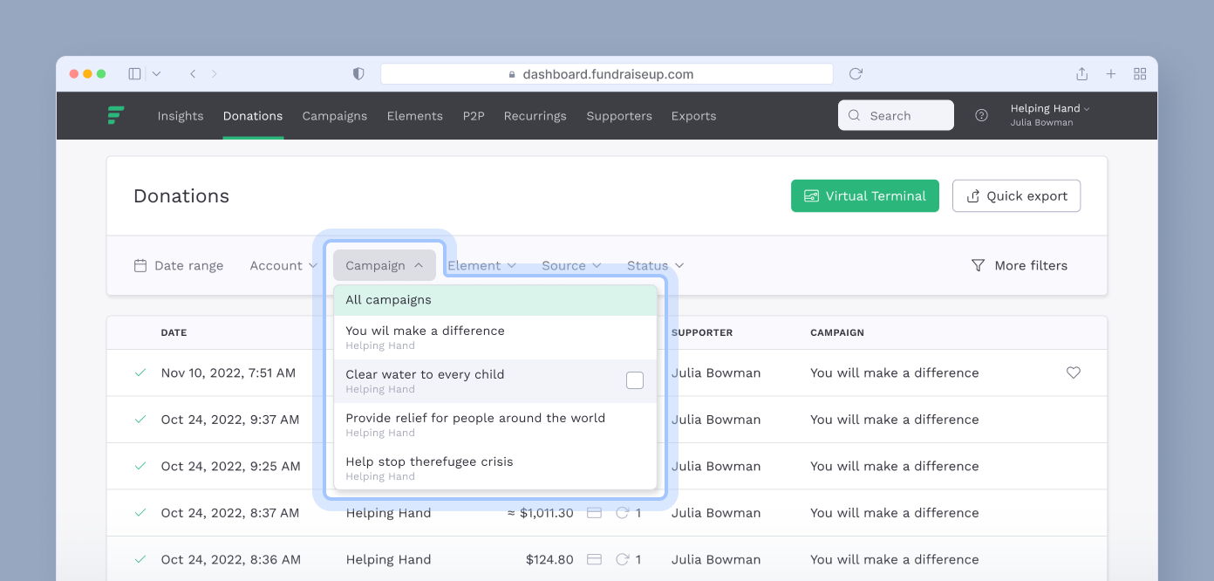Open the Donations tab

[253, 116]
